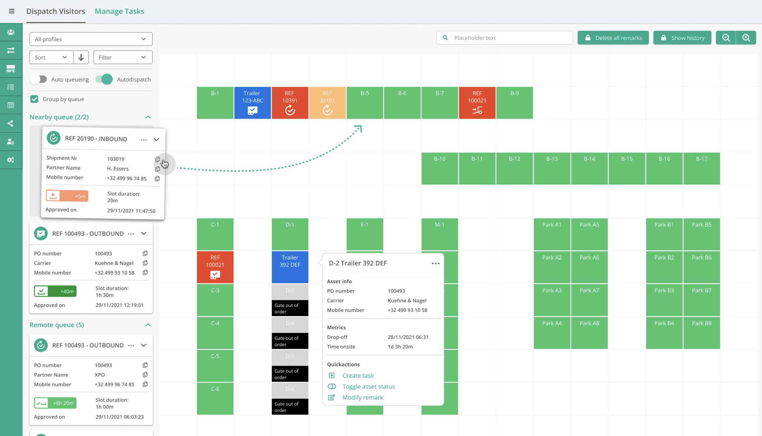
Task: Open the table grid sidebar icon
Action: click(11, 105)
